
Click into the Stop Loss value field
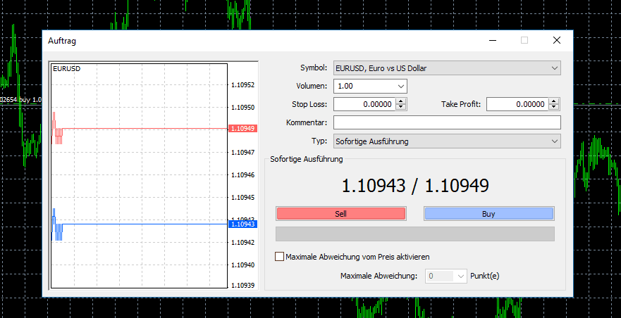pyautogui.click(x=364, y=104)
